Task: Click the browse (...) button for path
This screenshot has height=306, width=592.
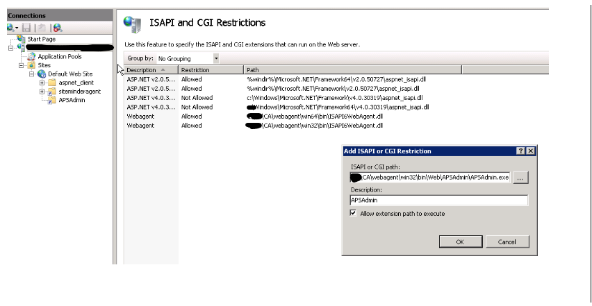Action: pos(520,178)
